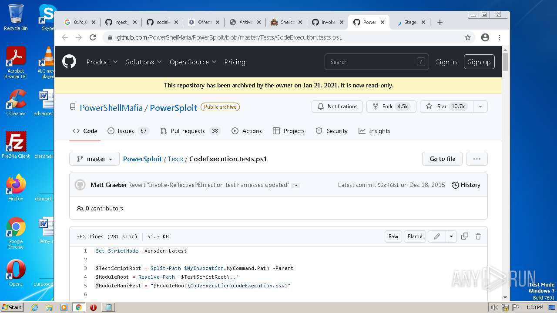Switch to the Pull requests tab
The height and width of the screenshot is (313, 557).
pyautogui.click(x=190, y=131)
